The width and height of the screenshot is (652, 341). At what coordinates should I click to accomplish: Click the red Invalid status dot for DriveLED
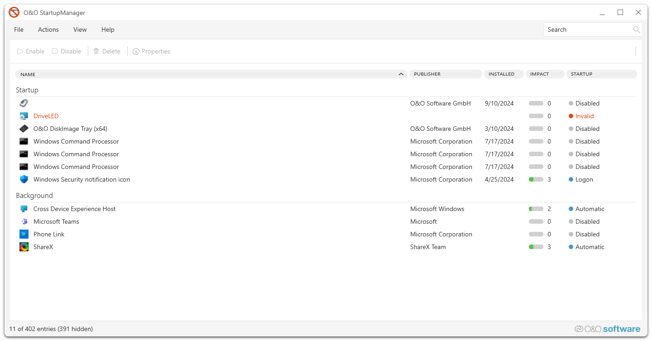pos(571,116)
